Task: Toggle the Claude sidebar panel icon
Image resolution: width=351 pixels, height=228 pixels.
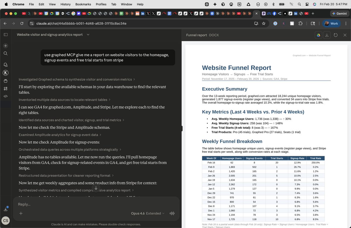Action: click(6, 35)
